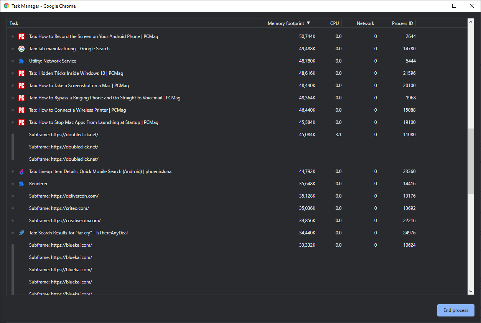Viewport: 481px width, 323px height.
Task: Click the PCMag icon beside Record the Screen tab
Action: 21,36
